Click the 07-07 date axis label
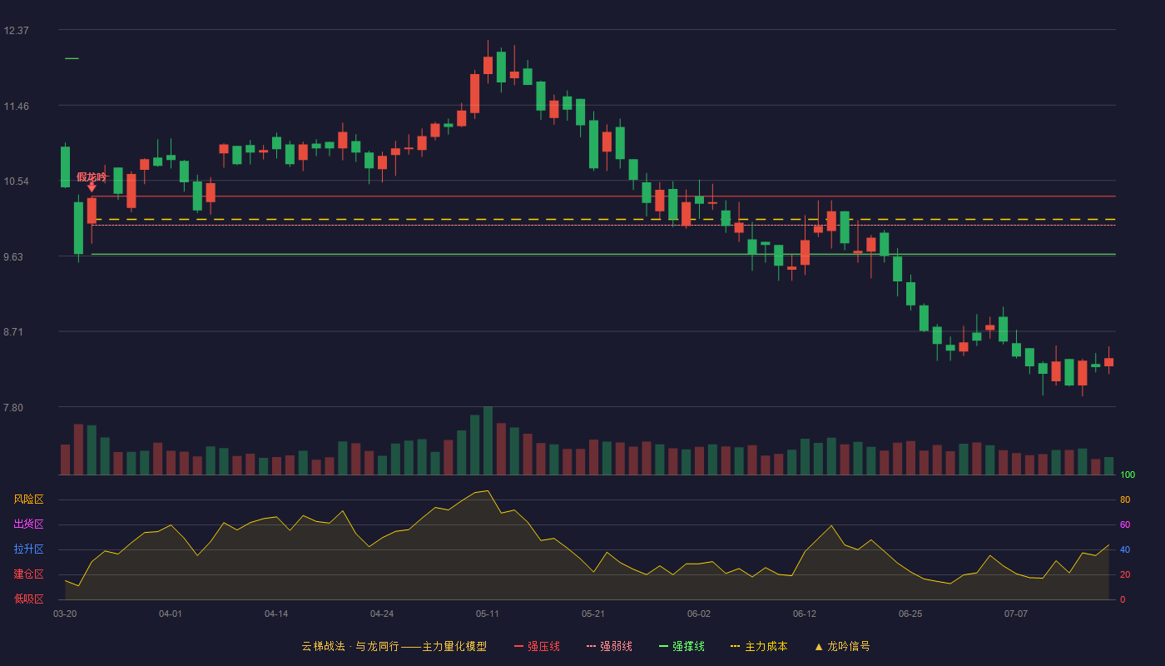Screen dimensions: 1165x666 tap(1016, 614)
